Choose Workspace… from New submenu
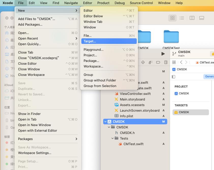 coord(109,66)
